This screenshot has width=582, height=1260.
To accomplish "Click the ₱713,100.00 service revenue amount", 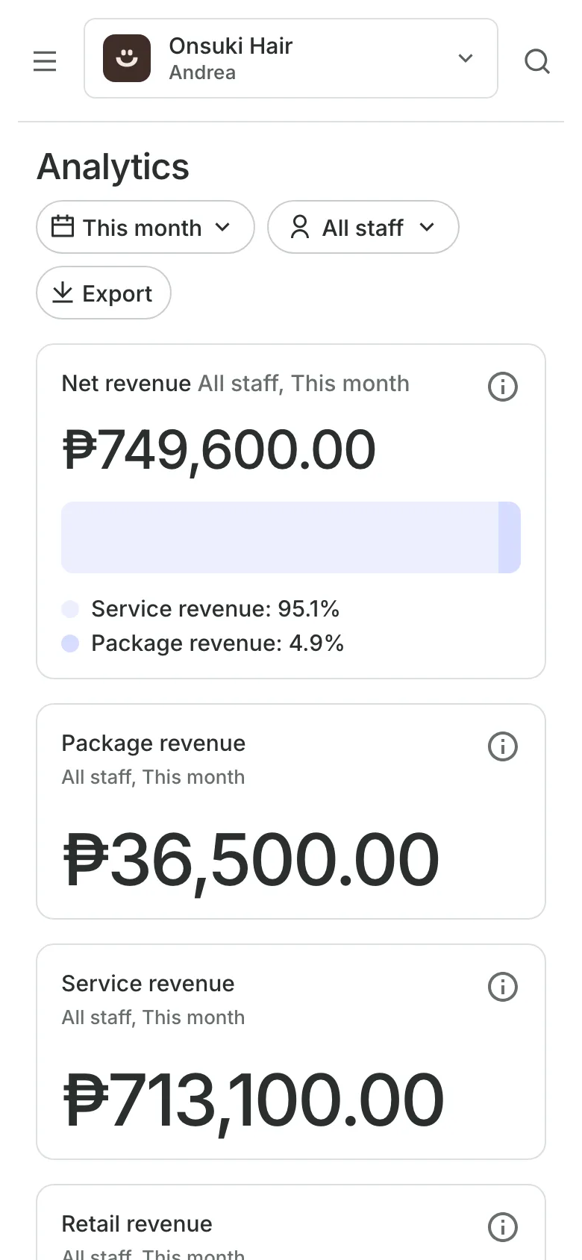I will (x=253, y=1100).
